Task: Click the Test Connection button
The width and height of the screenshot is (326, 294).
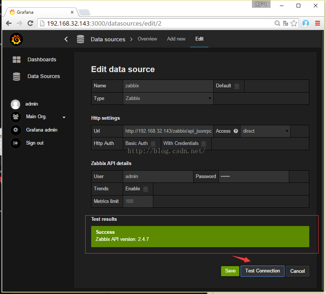Action: point(262,271)
